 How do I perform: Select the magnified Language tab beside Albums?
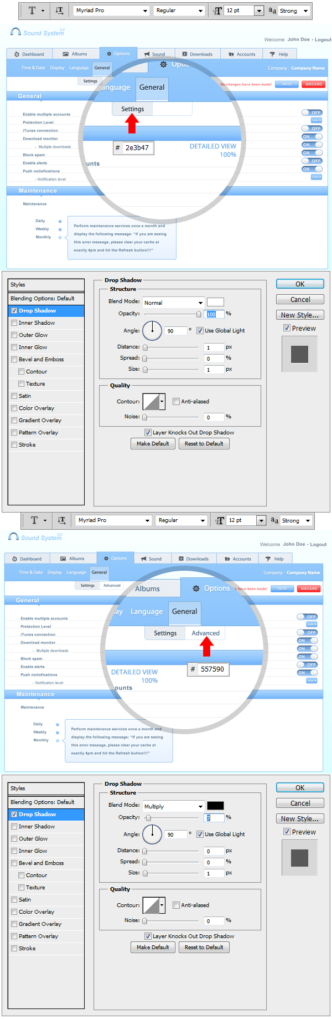[x=147, y=612]
